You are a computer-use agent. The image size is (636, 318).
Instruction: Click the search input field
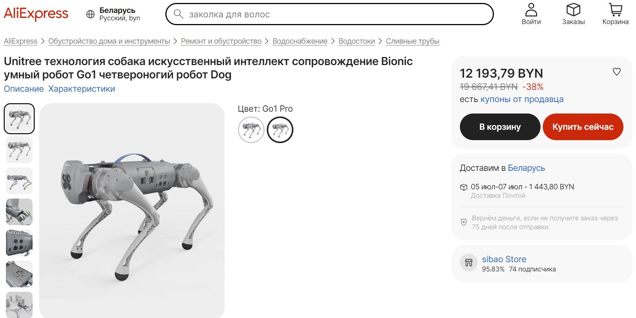click(x=333, y=14)
